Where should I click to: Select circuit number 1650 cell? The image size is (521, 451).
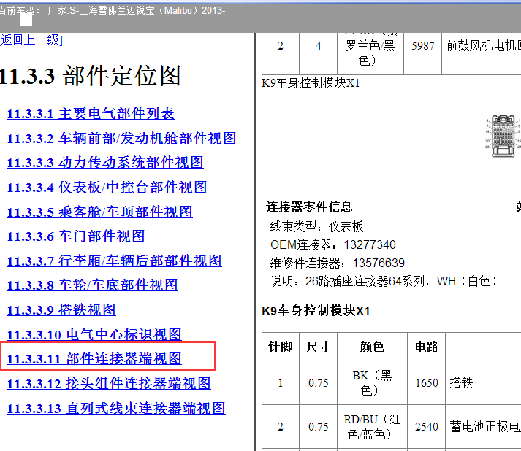(x=426, y=382)
